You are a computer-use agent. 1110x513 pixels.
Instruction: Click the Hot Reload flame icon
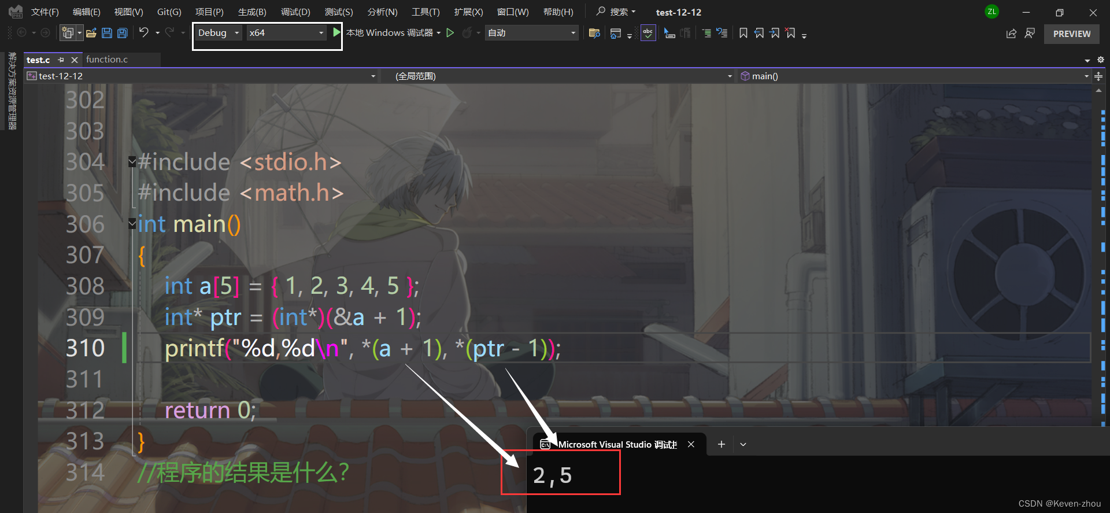coord(467,33)
